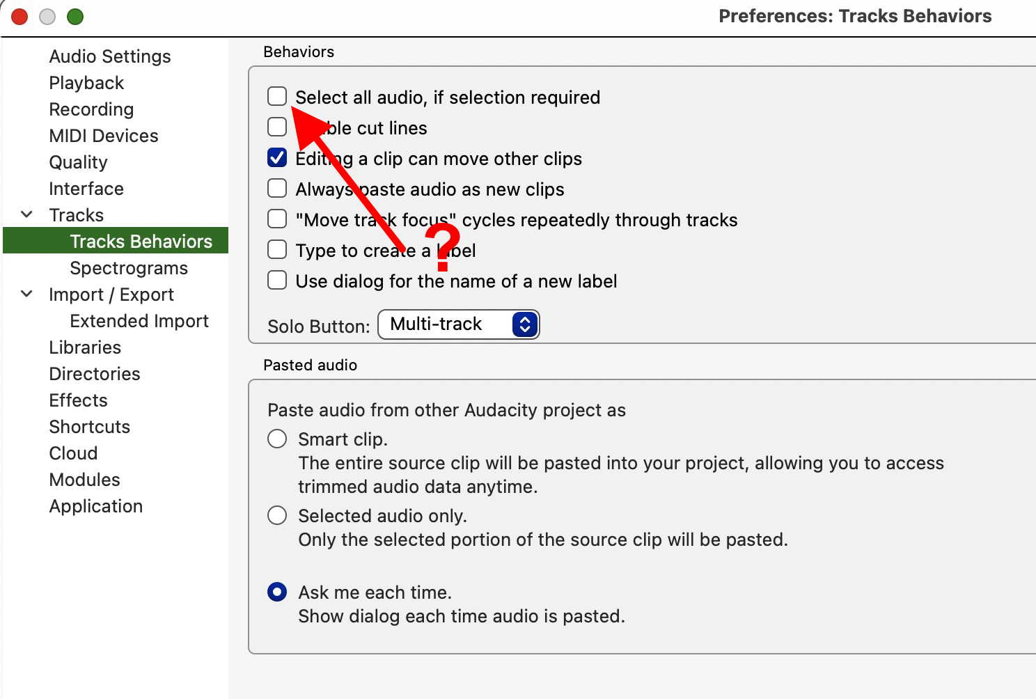Uncheck "Editing a clip can move other clips"
The height and width of the screenshot is (699, 1036).
(x=277, y=158)
